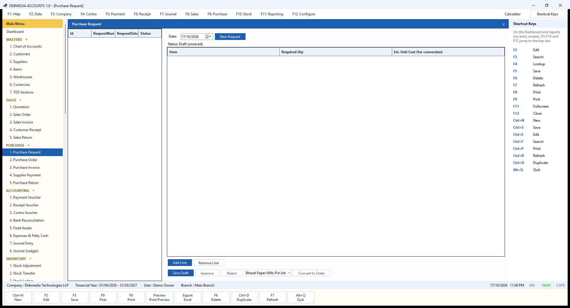Click the Export Excel bottom button
This screenshot has width=570, height=308.
188,297
